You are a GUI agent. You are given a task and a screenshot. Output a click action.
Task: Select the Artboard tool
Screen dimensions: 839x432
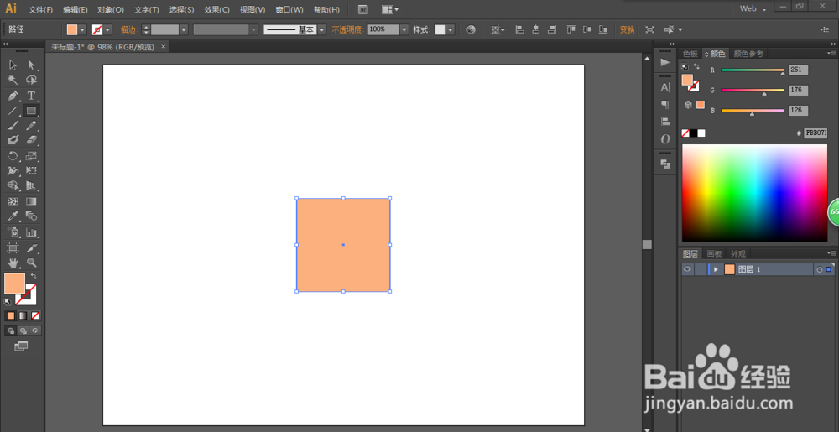(13, 248)
